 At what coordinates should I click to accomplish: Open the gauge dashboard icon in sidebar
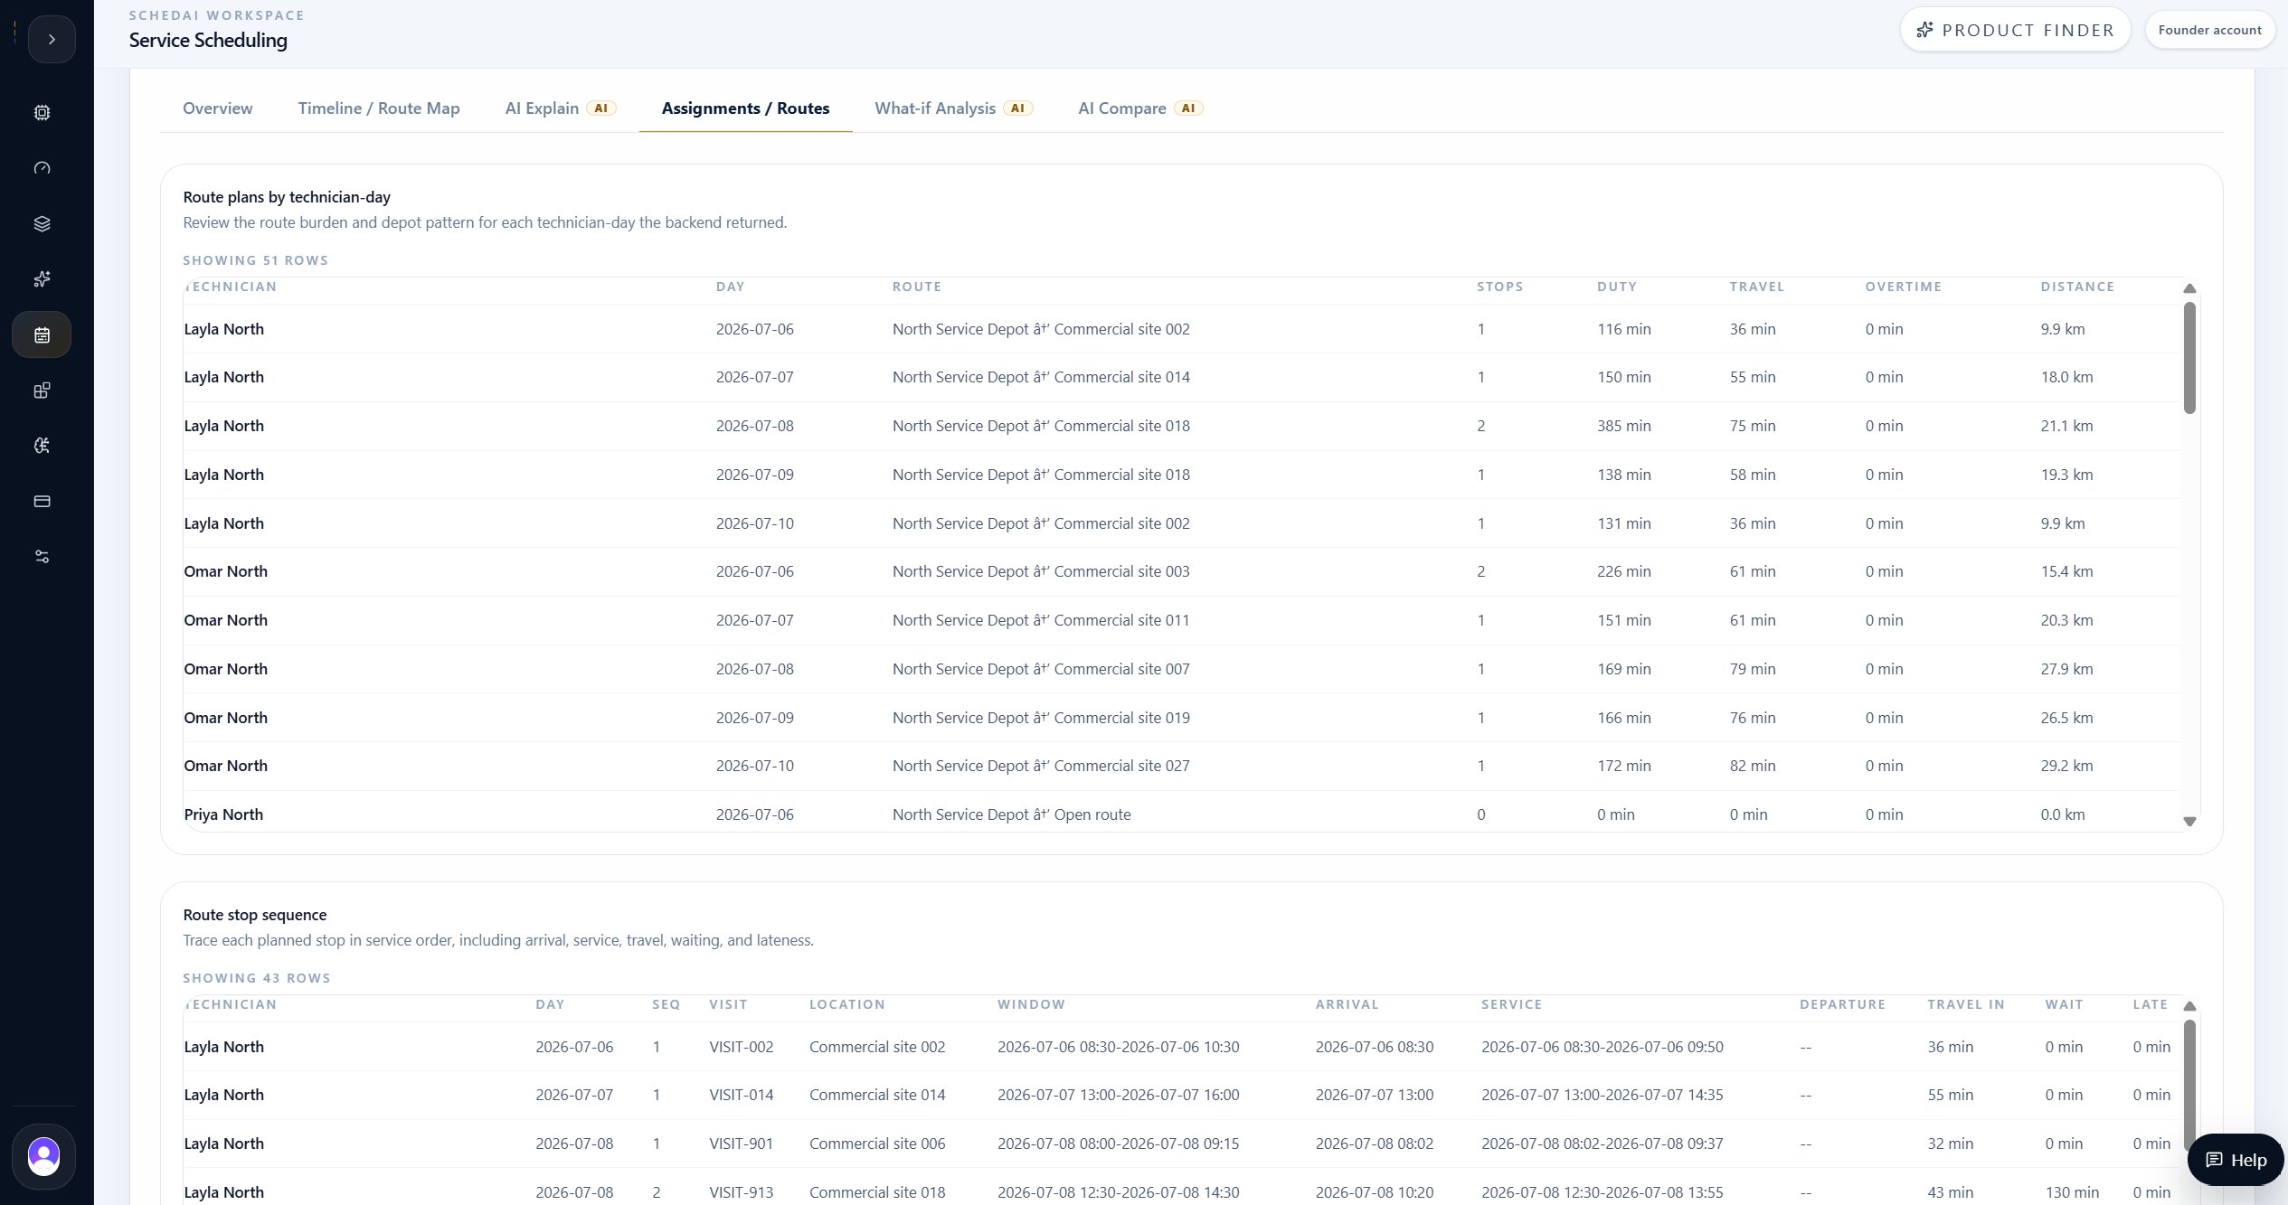(42, 168)
